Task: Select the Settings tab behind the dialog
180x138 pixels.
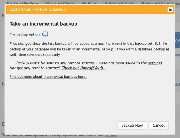Action: tap(89, 3)
